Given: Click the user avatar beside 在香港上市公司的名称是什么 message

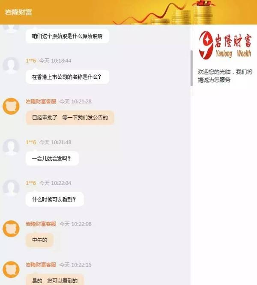Looking at the screenshot, I should (x=11, y=65).
